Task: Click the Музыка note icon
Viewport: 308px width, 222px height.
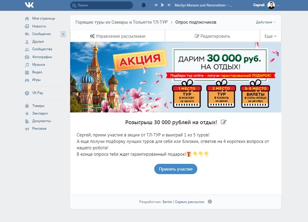Action: [27, 65]
